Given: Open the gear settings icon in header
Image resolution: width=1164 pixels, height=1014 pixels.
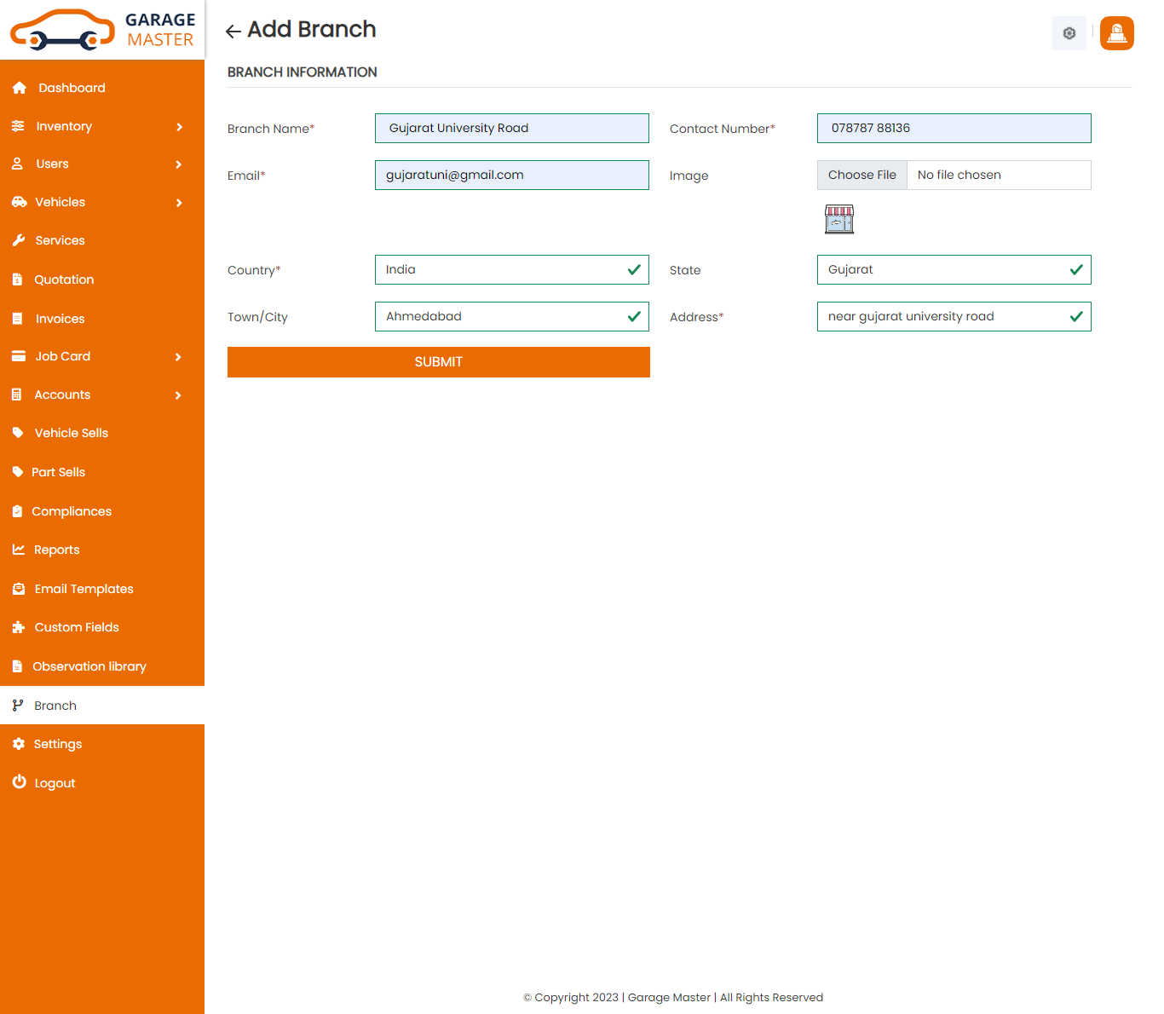Looking at the screenshot, I should (x=1069, y=33).
